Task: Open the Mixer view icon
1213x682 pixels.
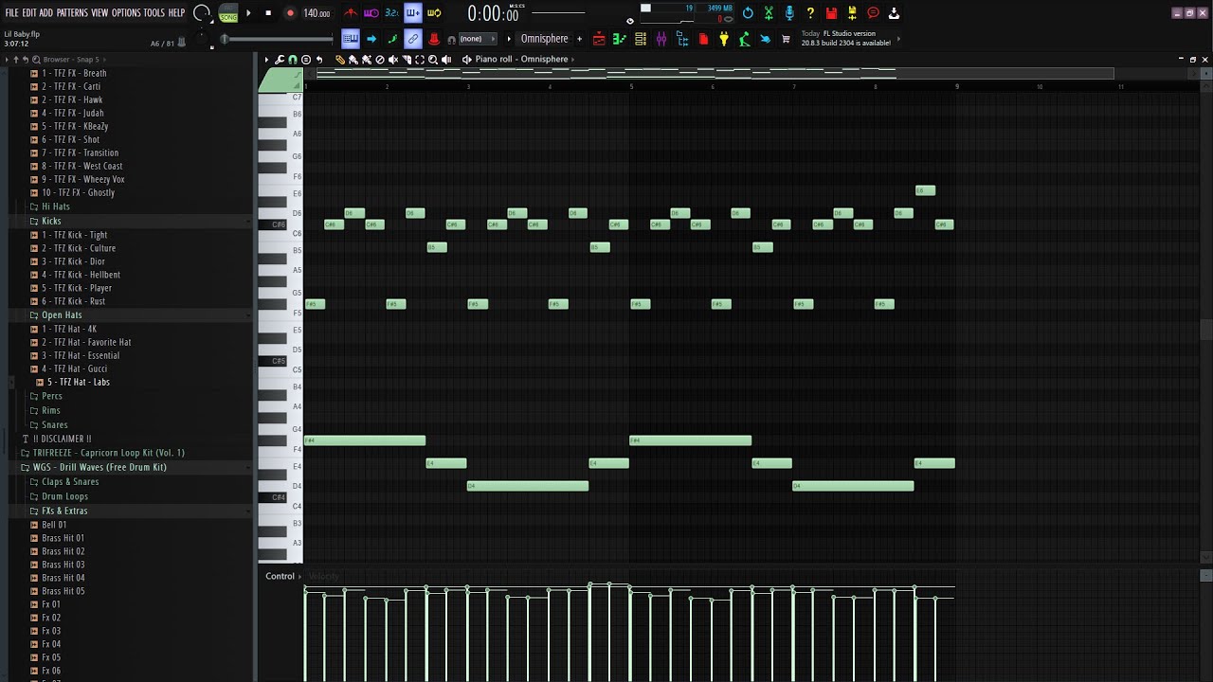Action: pos(661,39)
